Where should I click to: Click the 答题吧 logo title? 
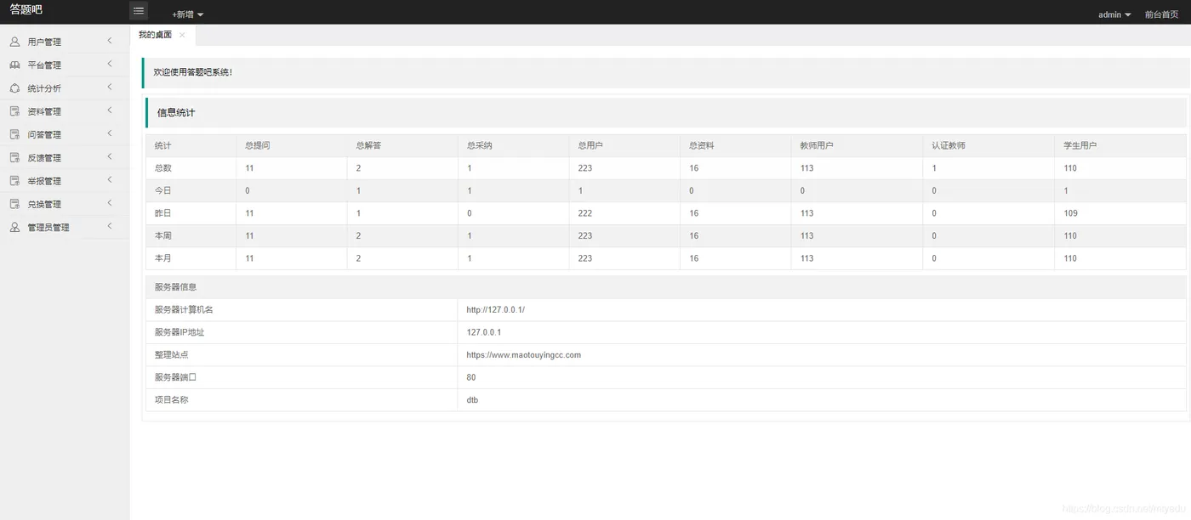(x=26, y=10)
